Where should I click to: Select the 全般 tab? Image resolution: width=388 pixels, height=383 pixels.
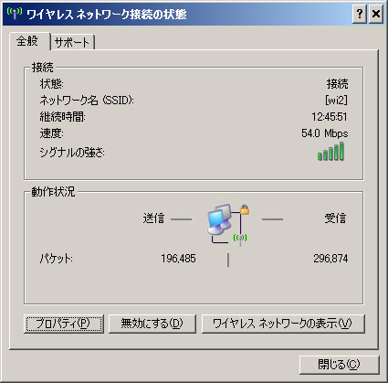[28, 41]
